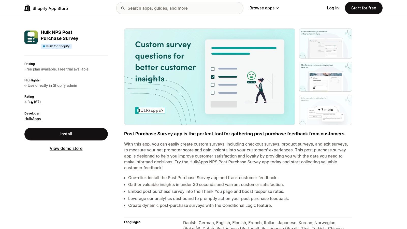Viewport: 407px width, 229px height.
Task: Click the search magnifier icon
Action: tap(123, 8)
